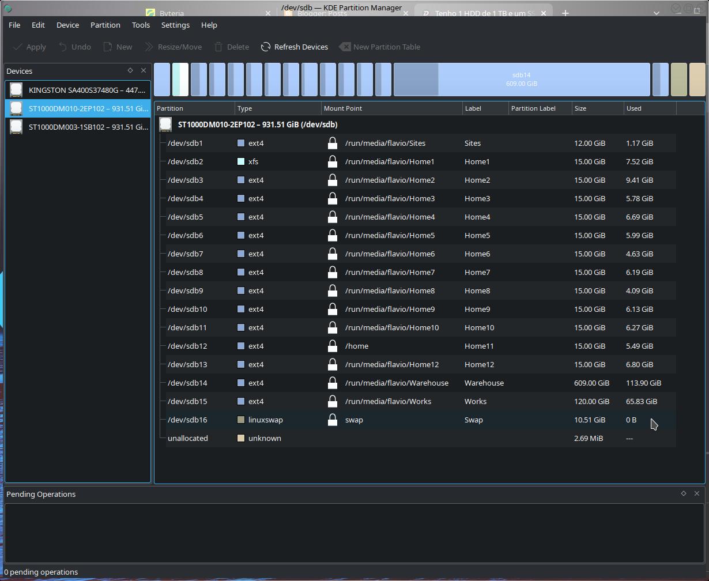Open the Edit menu
Image resolution: width=709 pixels, height=581 pixels.
pos(38,25)
